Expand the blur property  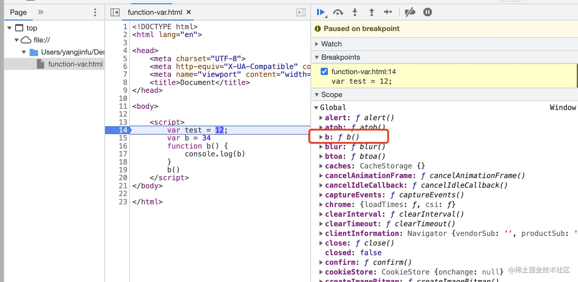pyautogui.click(x=321, y=147)
